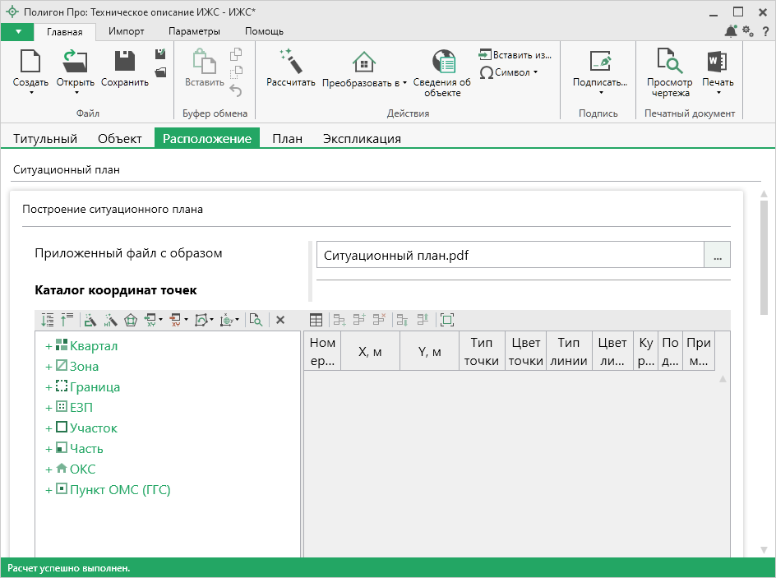Screen dimensions: 776x578
Task: Click the table grid icon above columns
Action: pyautogui.click(x=316, y=320)
